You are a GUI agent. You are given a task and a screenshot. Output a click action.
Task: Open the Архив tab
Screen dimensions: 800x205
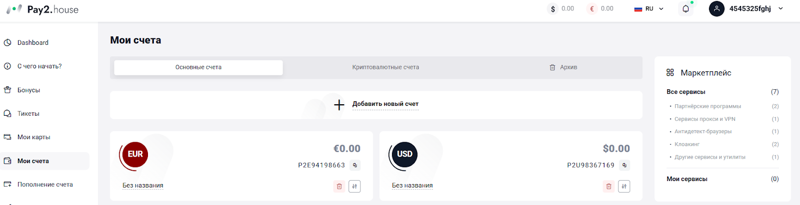(x=563, y=67)
